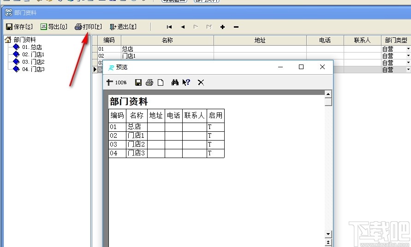
Task: Select 02.门店1 in department tree
Action: coord(33,54)
